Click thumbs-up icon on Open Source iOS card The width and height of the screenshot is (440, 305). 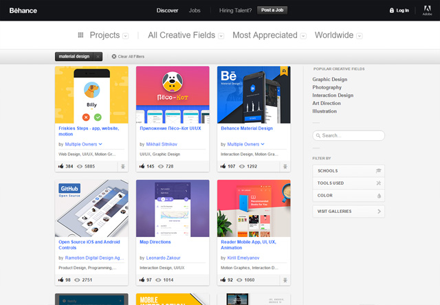61,280
